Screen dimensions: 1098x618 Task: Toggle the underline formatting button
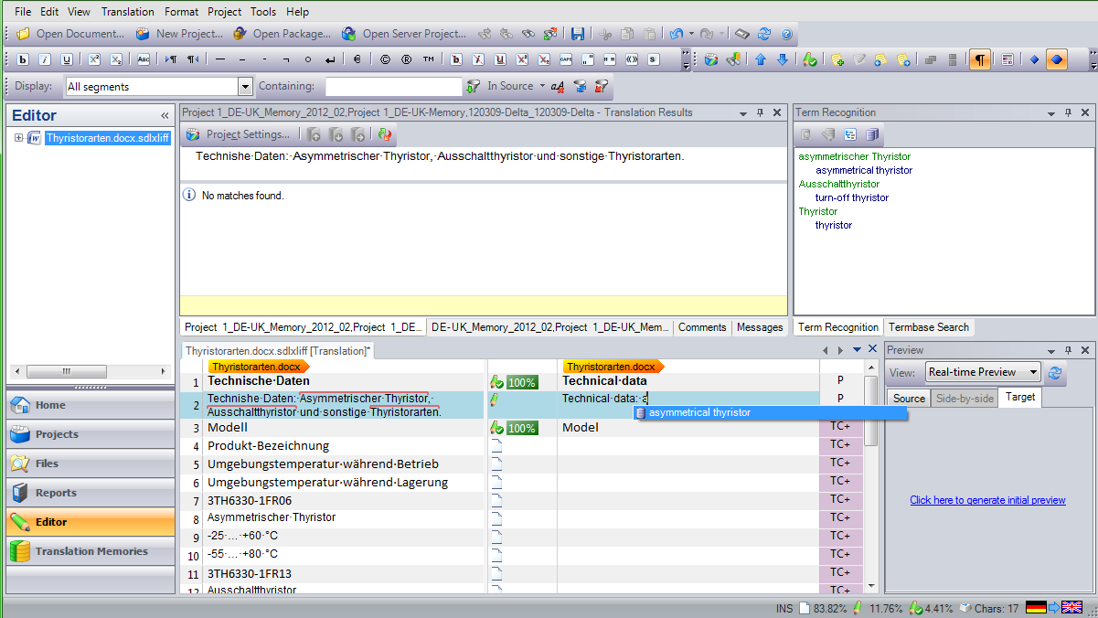click(x=67, y=59)
